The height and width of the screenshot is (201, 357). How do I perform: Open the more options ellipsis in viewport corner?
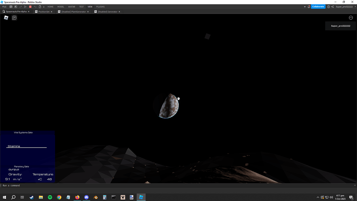pos(351,18)
